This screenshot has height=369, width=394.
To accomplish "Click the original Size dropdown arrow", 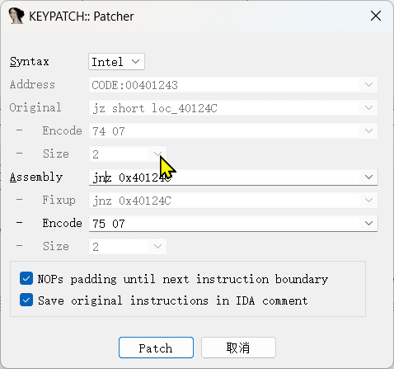I will click(x=157, y=154).
